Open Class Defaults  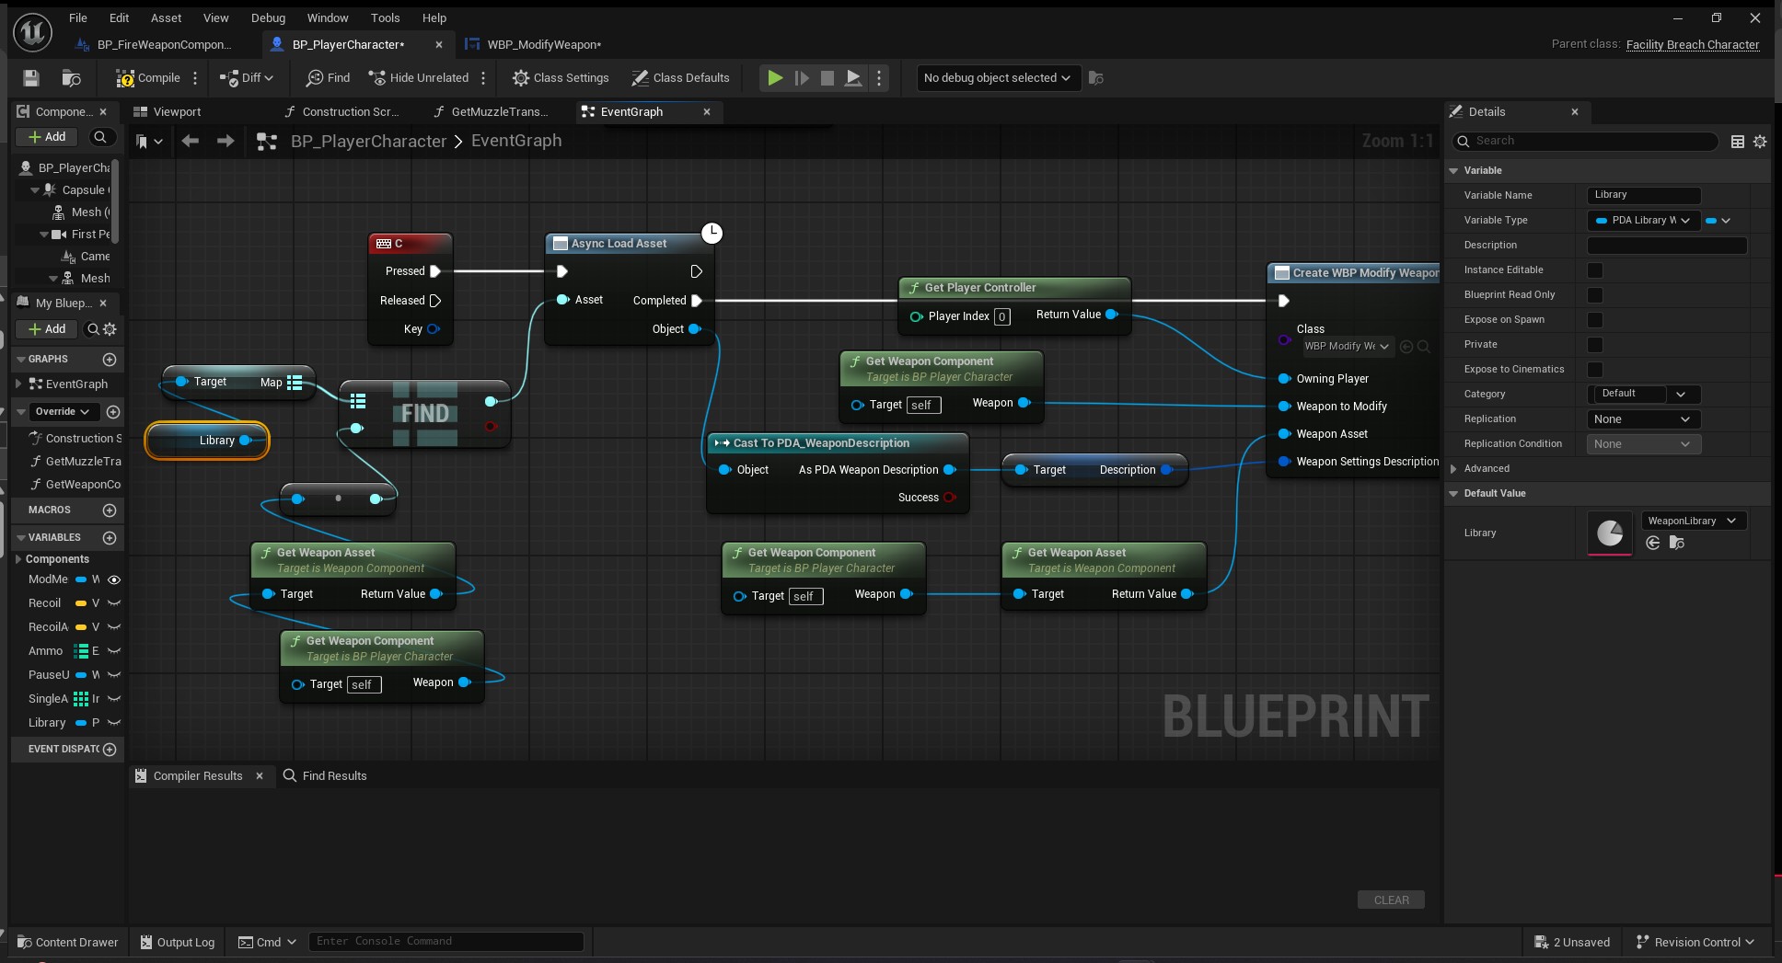pos(680,78)
